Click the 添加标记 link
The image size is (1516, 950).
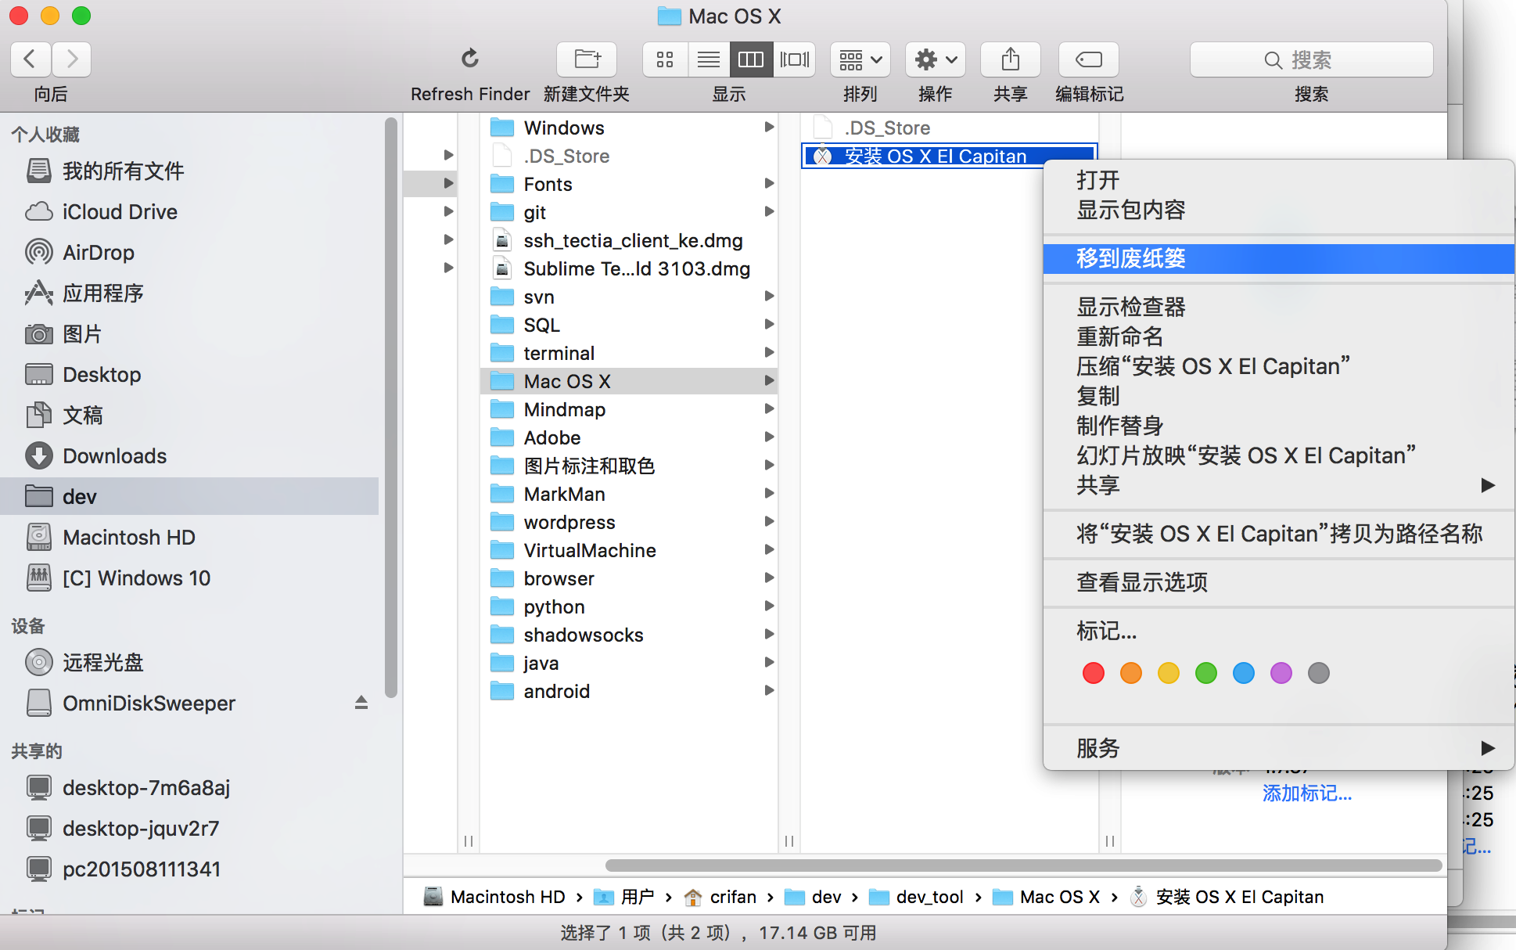1306,793
